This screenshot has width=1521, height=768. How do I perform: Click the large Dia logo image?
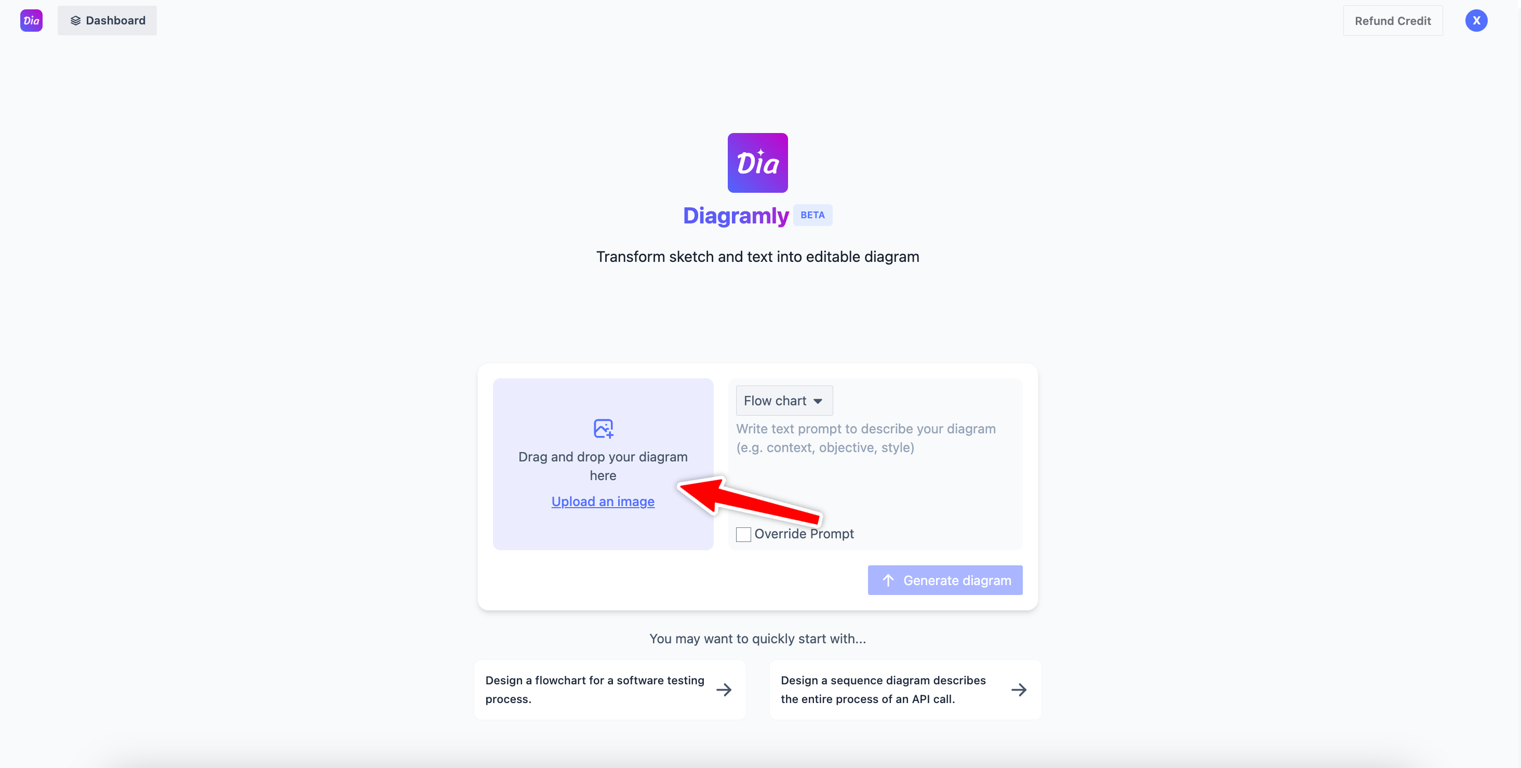(757, 163)
